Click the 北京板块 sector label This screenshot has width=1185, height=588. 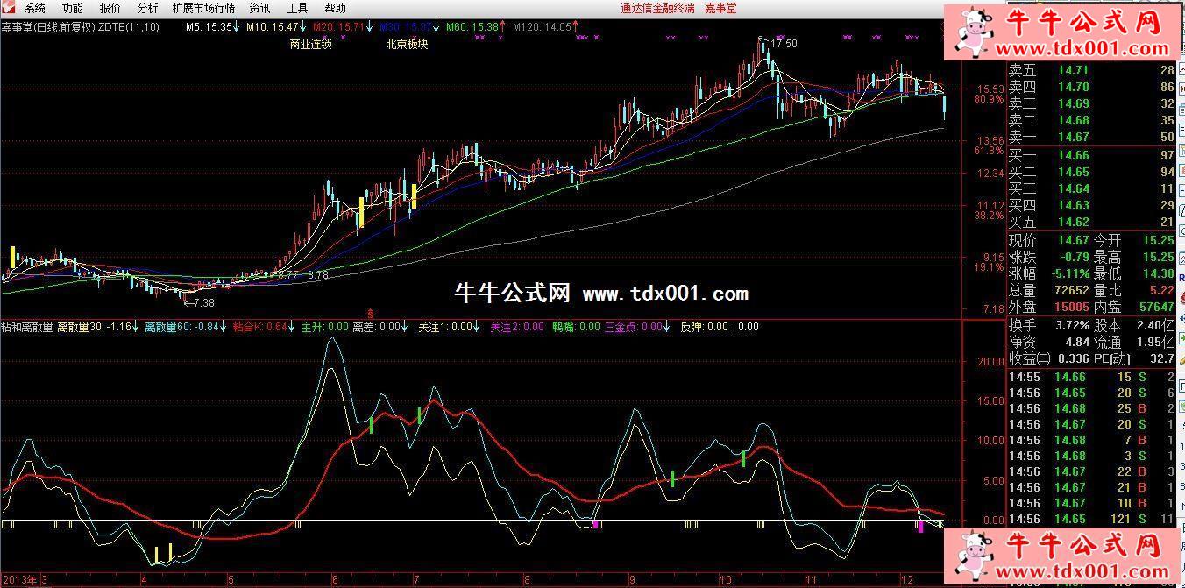coord(407,43)
